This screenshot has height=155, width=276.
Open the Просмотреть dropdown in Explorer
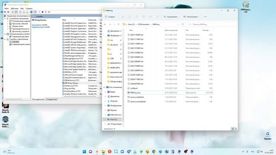coord(191,17)
